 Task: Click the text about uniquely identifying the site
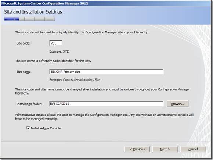(x=82, y=32)
